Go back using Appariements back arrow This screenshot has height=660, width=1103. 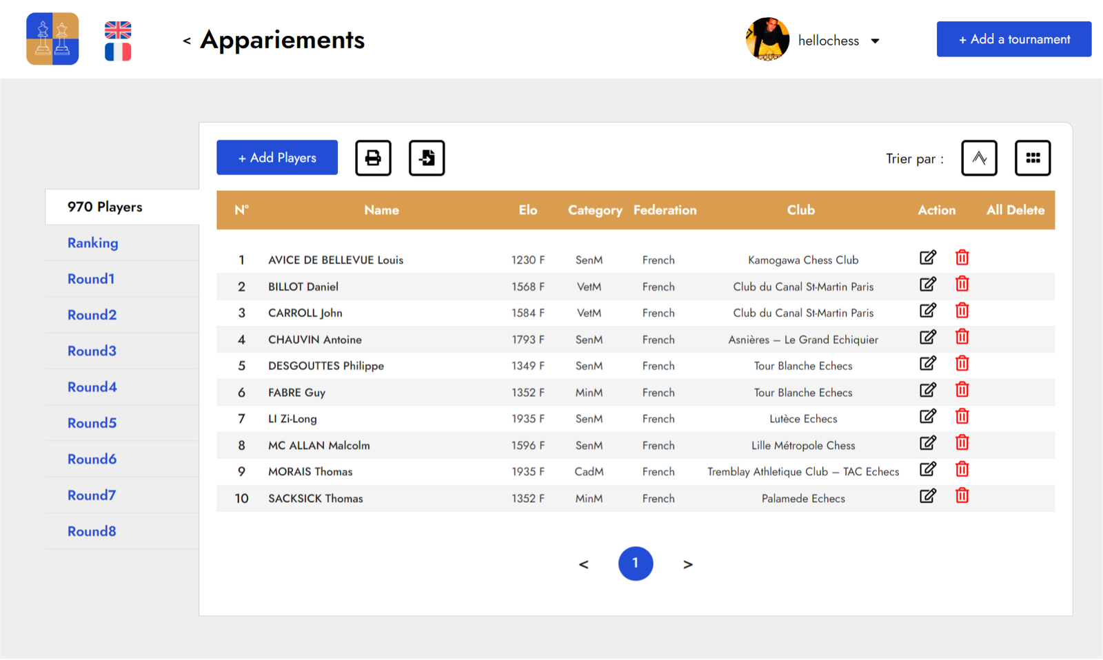[186, 41]
